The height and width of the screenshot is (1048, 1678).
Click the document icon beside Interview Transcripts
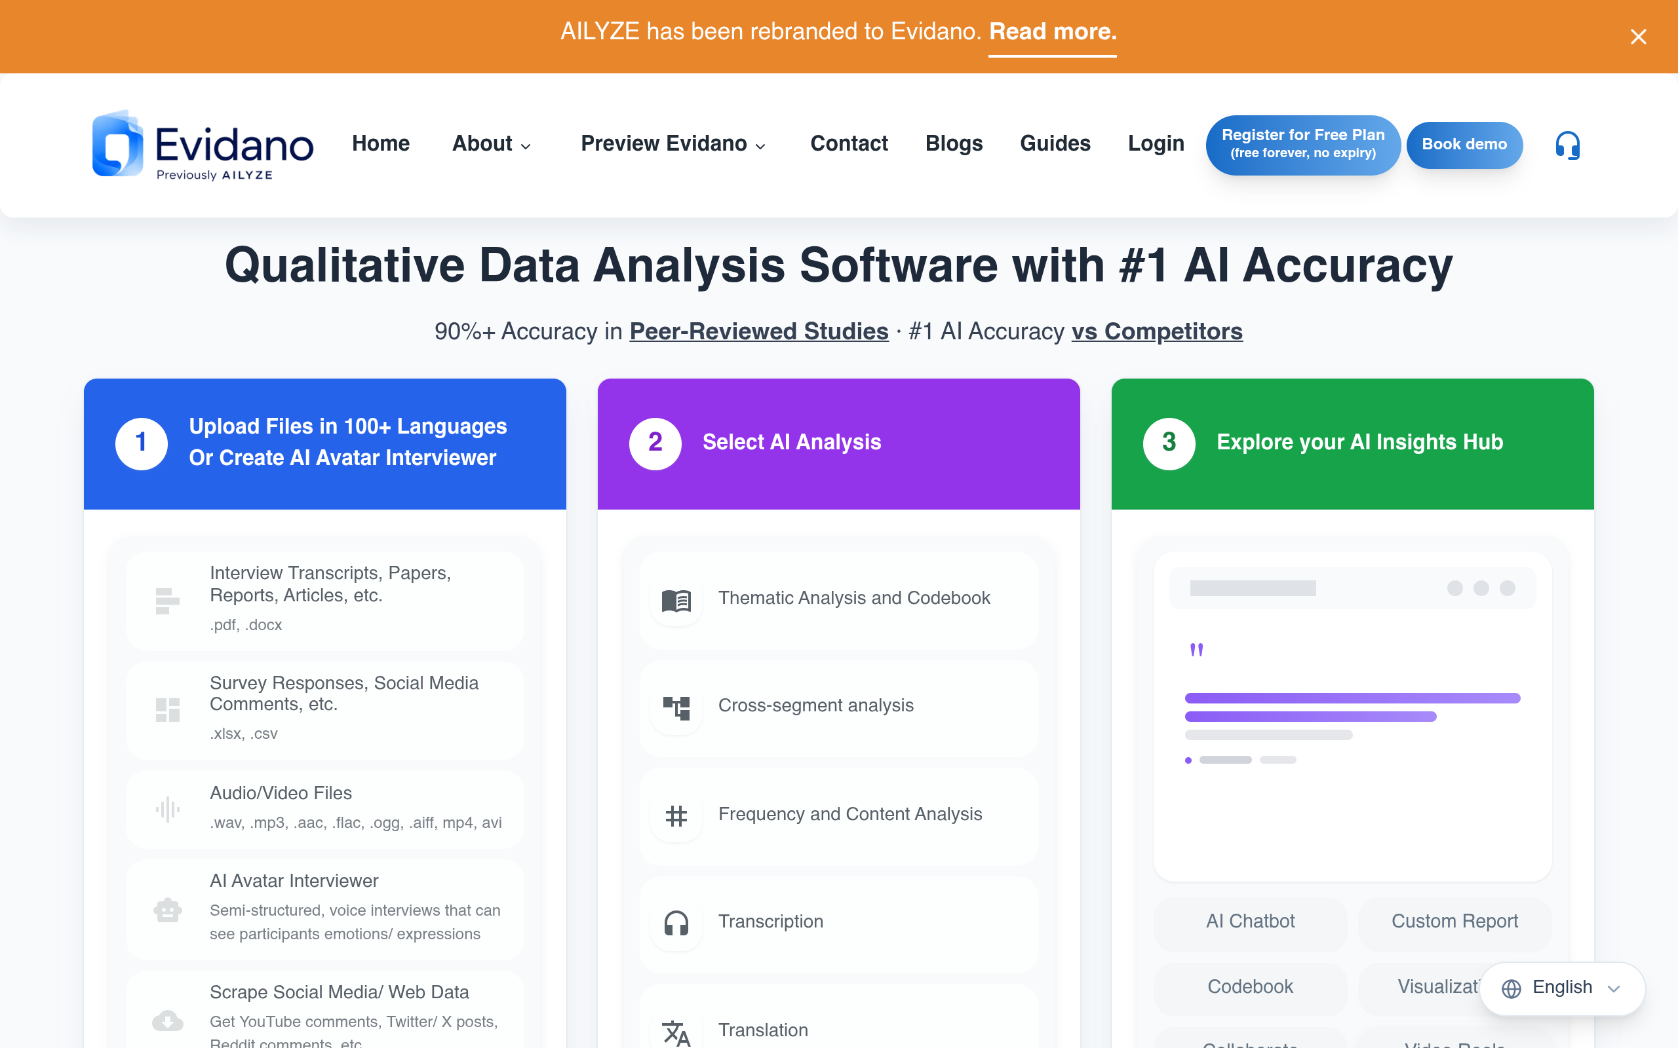(x=167, y=601)
